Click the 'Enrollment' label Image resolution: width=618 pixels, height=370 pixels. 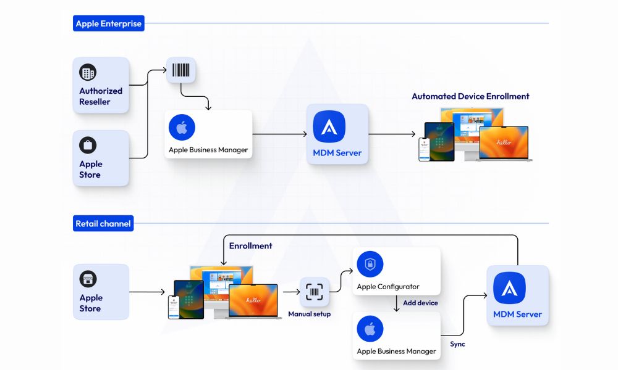pyautogui.click(x=251, y=246)
